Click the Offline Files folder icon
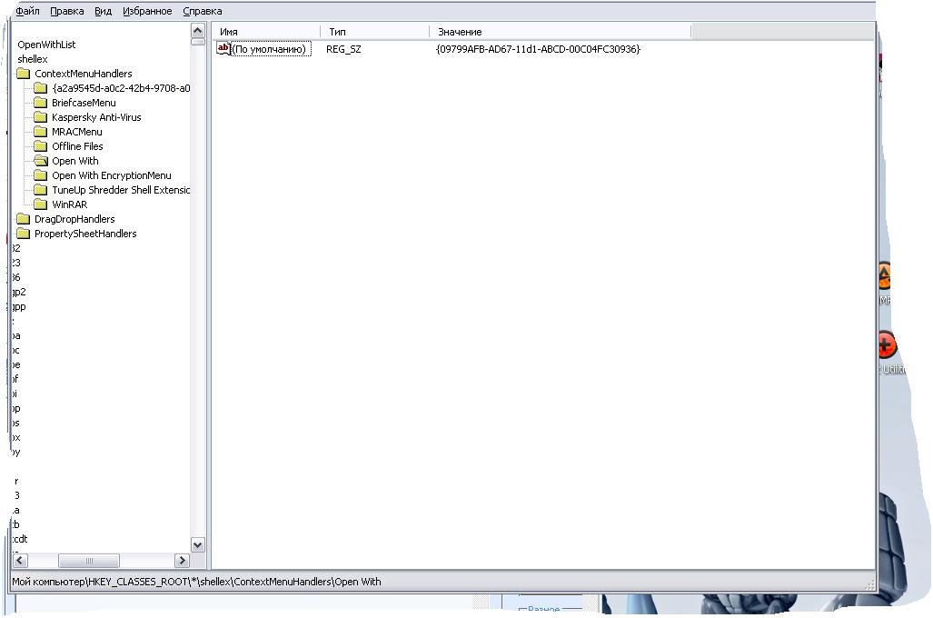 [41, 146]
